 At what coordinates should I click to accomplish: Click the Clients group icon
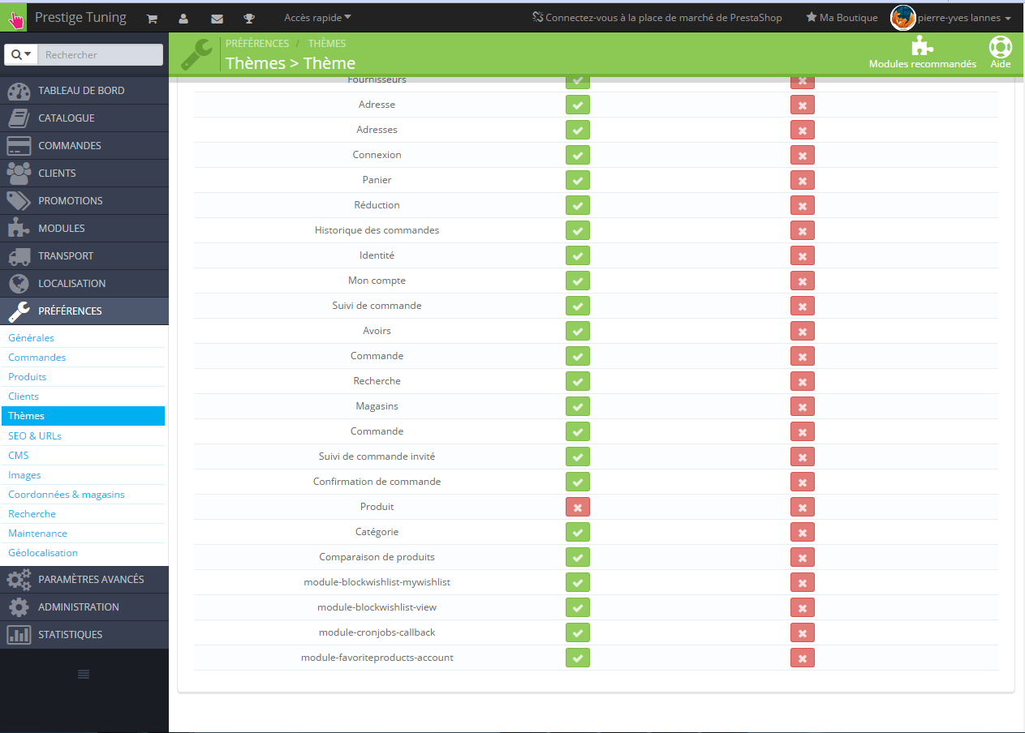(18, 174)
